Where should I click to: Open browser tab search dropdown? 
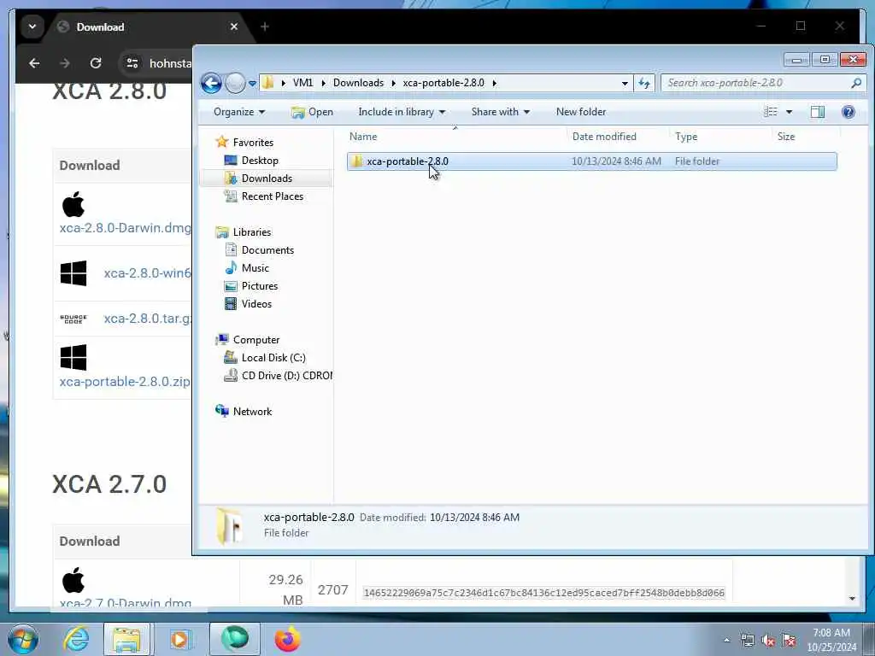(x=32, y=26)
